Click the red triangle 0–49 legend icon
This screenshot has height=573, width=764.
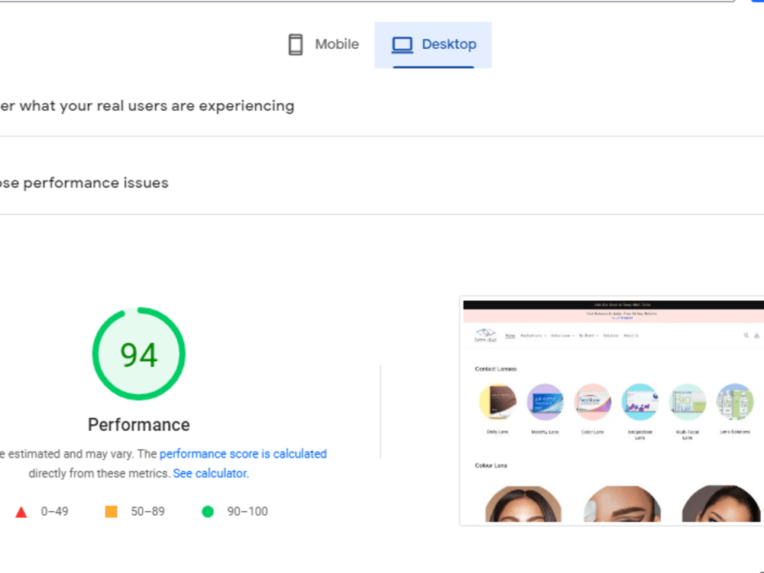tap(21, 512)
